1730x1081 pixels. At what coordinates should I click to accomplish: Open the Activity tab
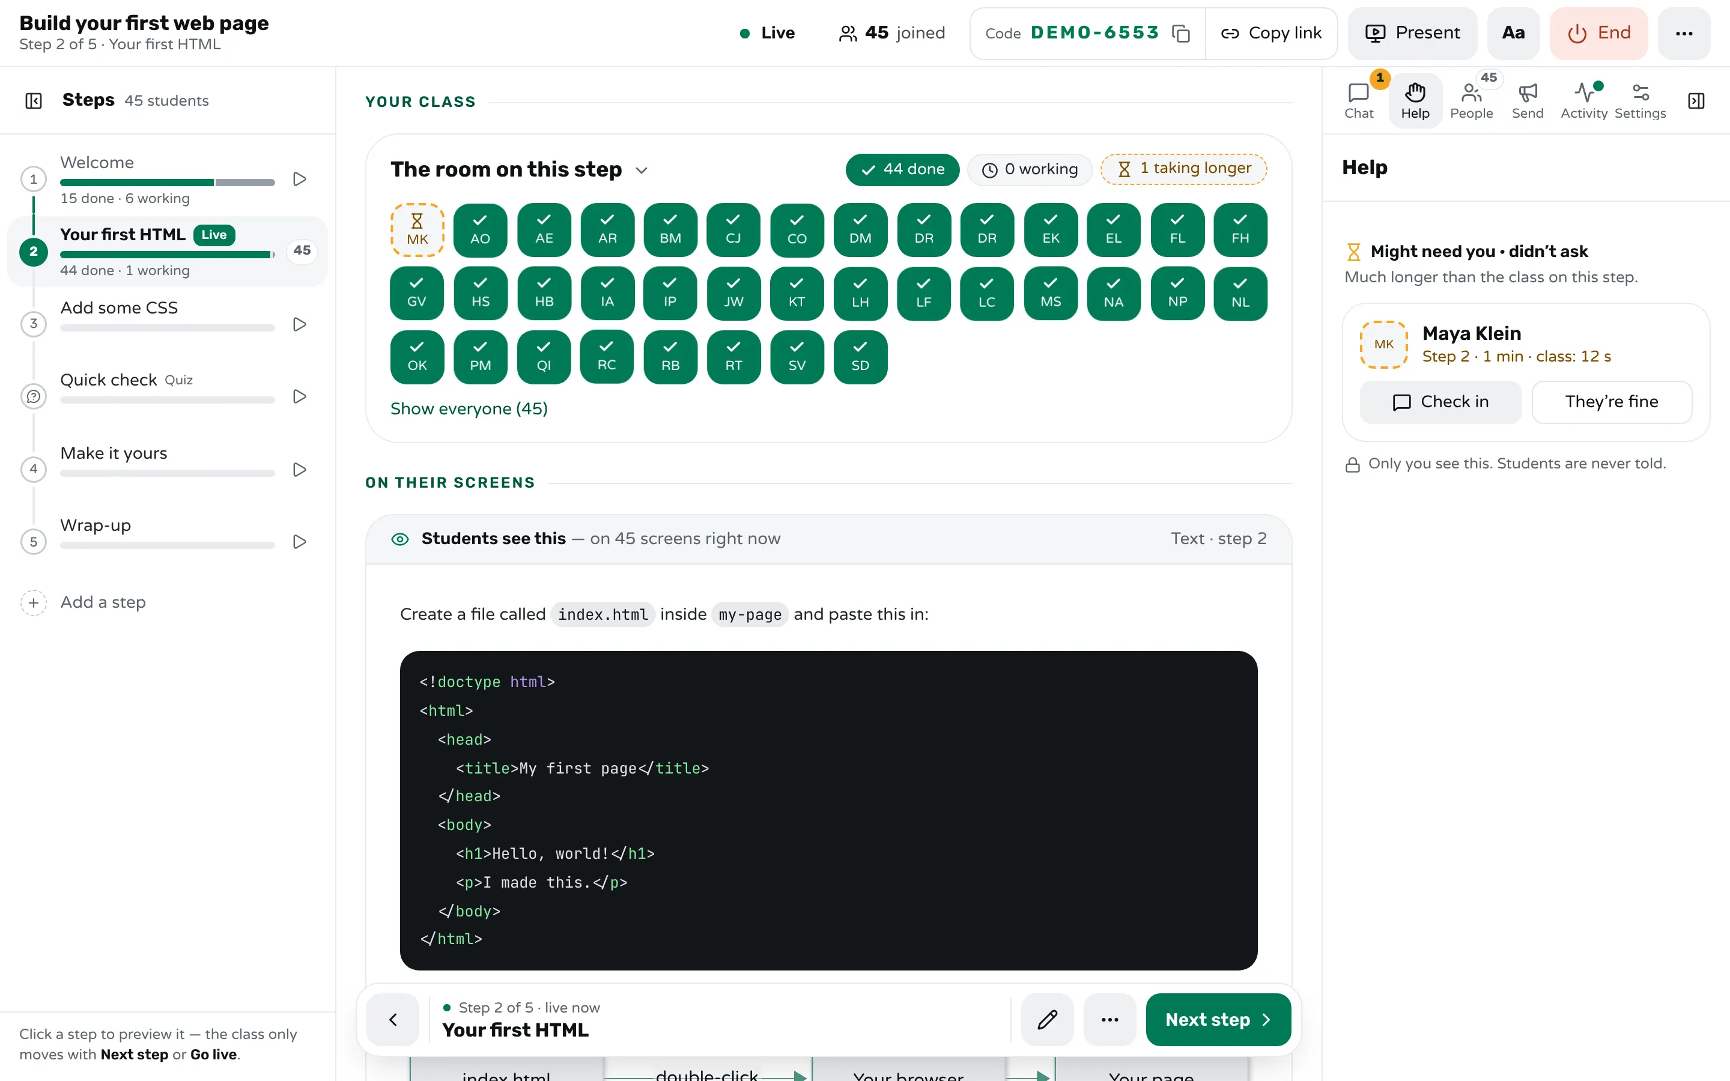point(1583,101)
